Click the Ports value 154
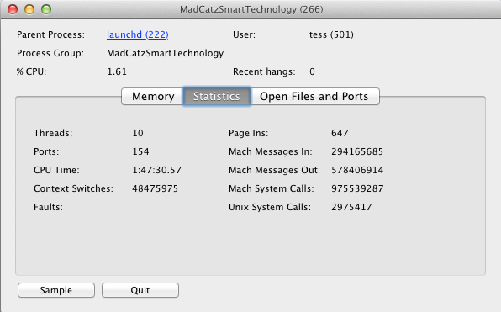Image resolution: width=501 pixels, height=312 pixels. [x=140, y=151]
